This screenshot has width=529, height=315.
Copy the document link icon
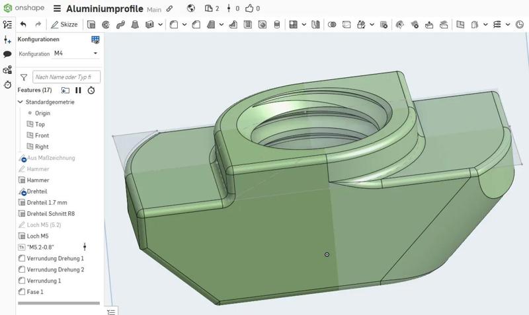[170, 9]
